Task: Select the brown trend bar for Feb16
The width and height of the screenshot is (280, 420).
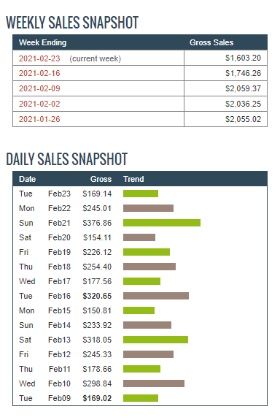Action: pyautogui.click(x=156, y=296)
